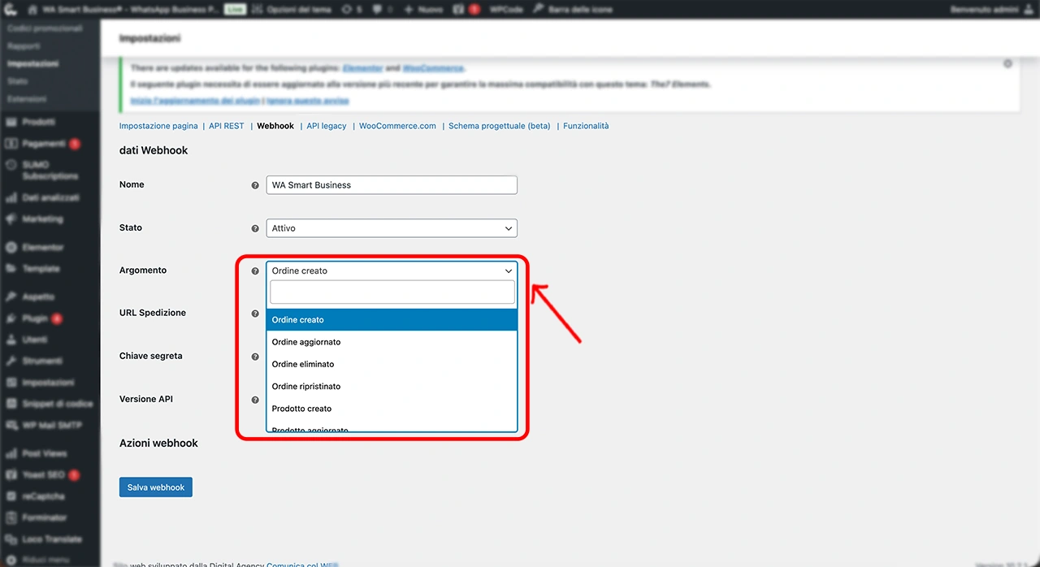Dismiss the plugin update notice
The width and height of the screenshot is (1040, 567).
tap(1007, 63)
